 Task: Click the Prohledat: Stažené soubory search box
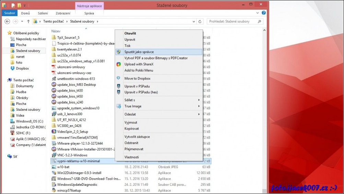233,21
